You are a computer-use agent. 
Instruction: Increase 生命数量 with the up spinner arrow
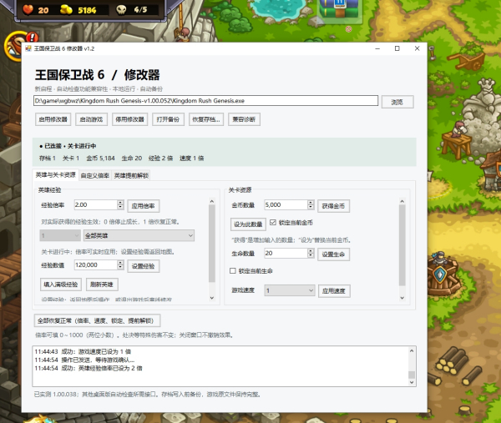pos(311,251)
